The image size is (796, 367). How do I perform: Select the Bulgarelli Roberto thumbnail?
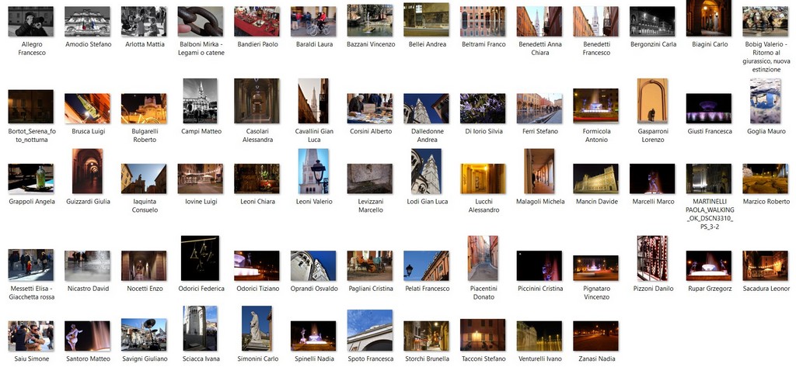pos(144,109)
